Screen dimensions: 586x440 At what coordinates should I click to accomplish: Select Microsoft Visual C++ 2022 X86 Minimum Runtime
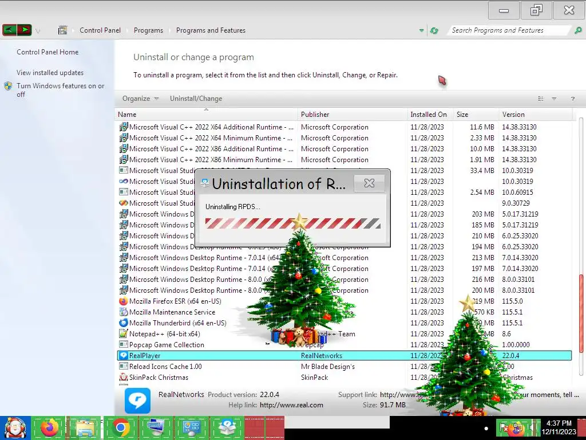[345, 159]
